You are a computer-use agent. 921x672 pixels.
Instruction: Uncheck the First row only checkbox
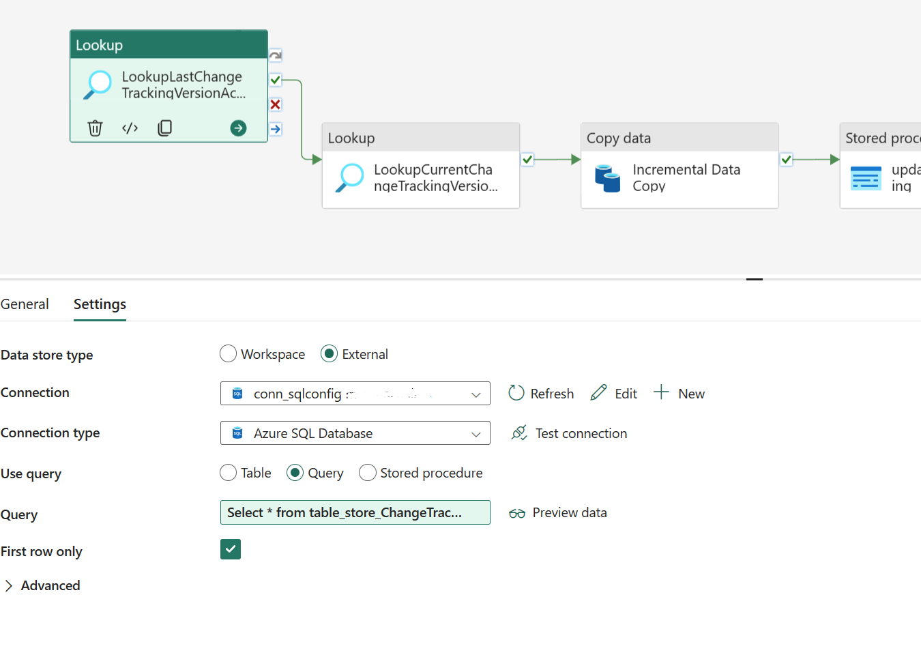pyautogui.click(x=231, y=549)
